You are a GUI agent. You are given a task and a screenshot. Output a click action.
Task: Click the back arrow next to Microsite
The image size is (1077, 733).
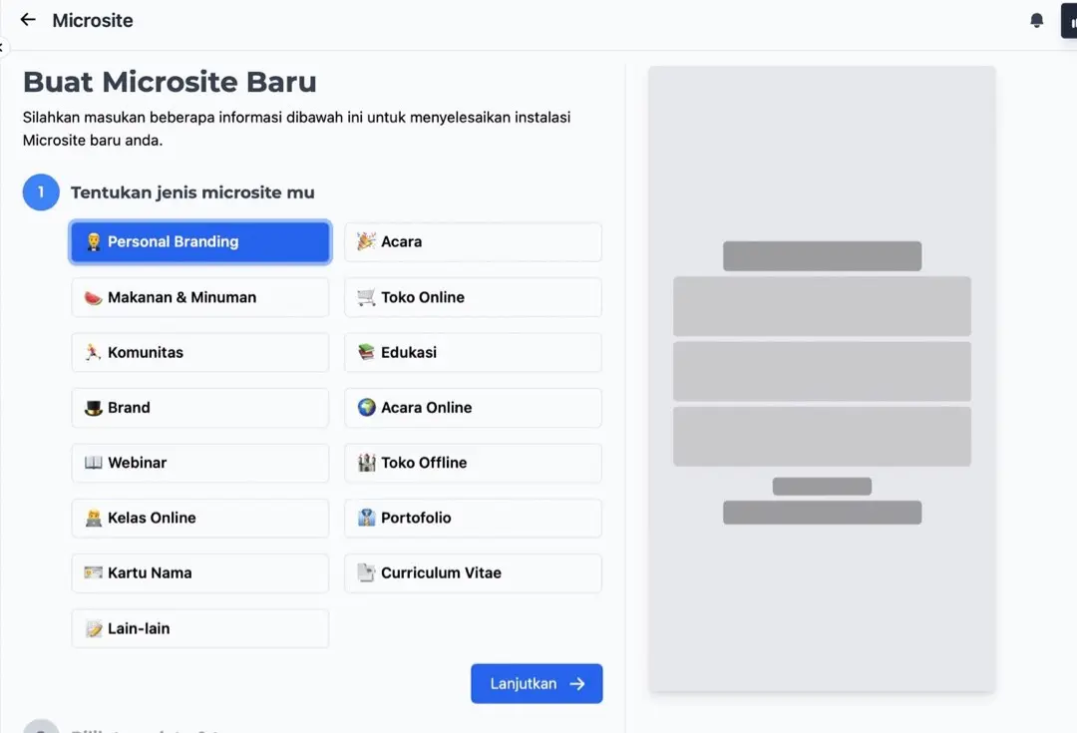tap(26, 19)
